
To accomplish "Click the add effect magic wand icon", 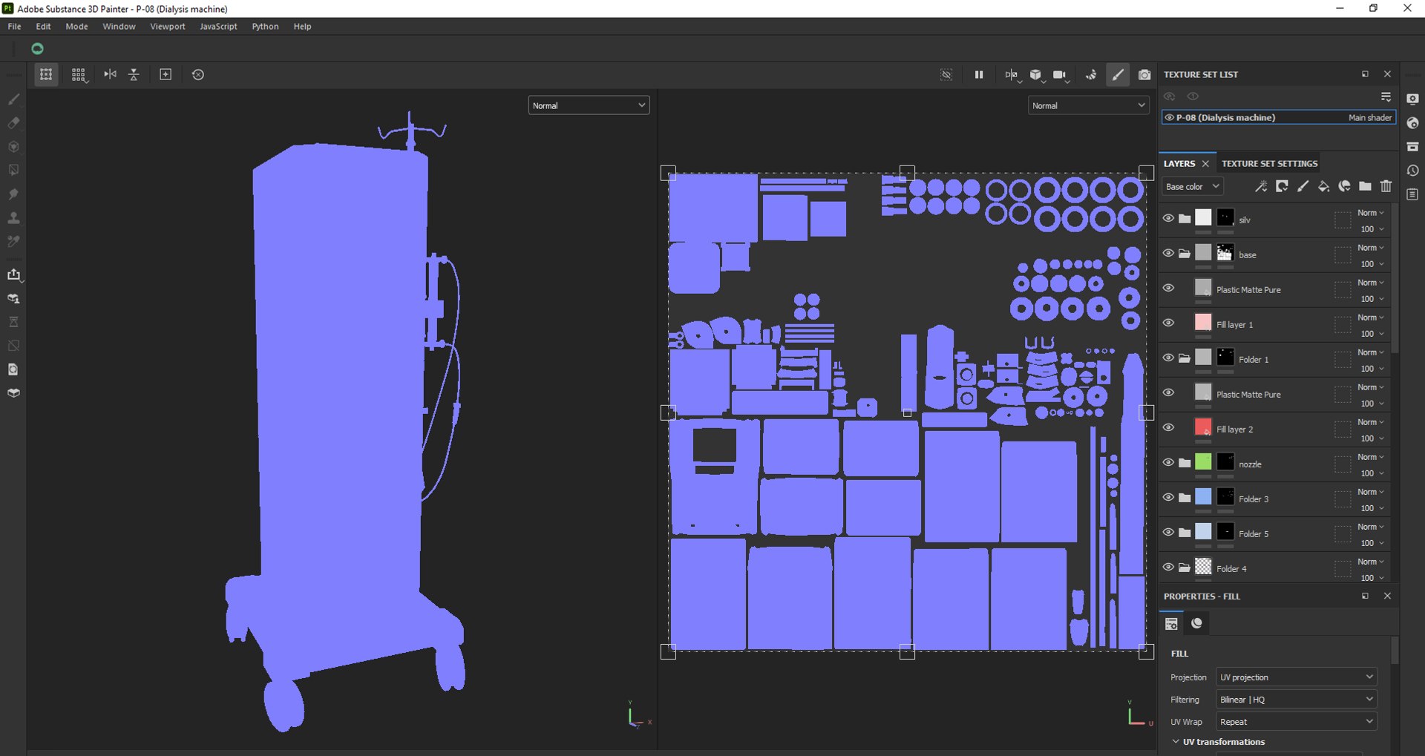I will pyautogui.click(x=1261, y=186).
